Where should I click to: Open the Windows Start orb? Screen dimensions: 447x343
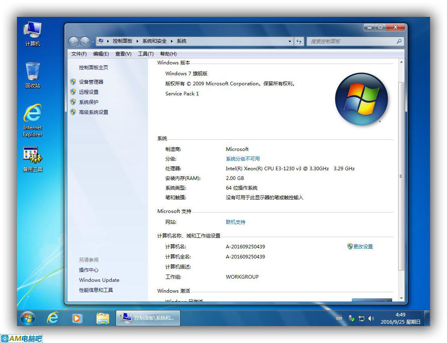[28, 318]
